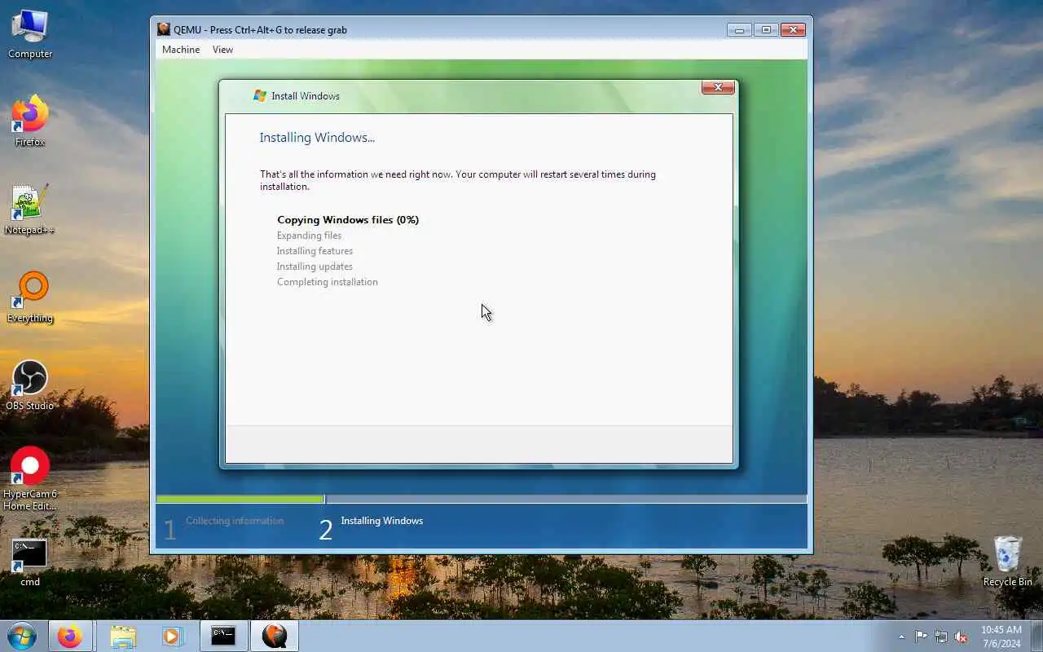
Task: Minimize the QEMU window
Action: (739, 30)
